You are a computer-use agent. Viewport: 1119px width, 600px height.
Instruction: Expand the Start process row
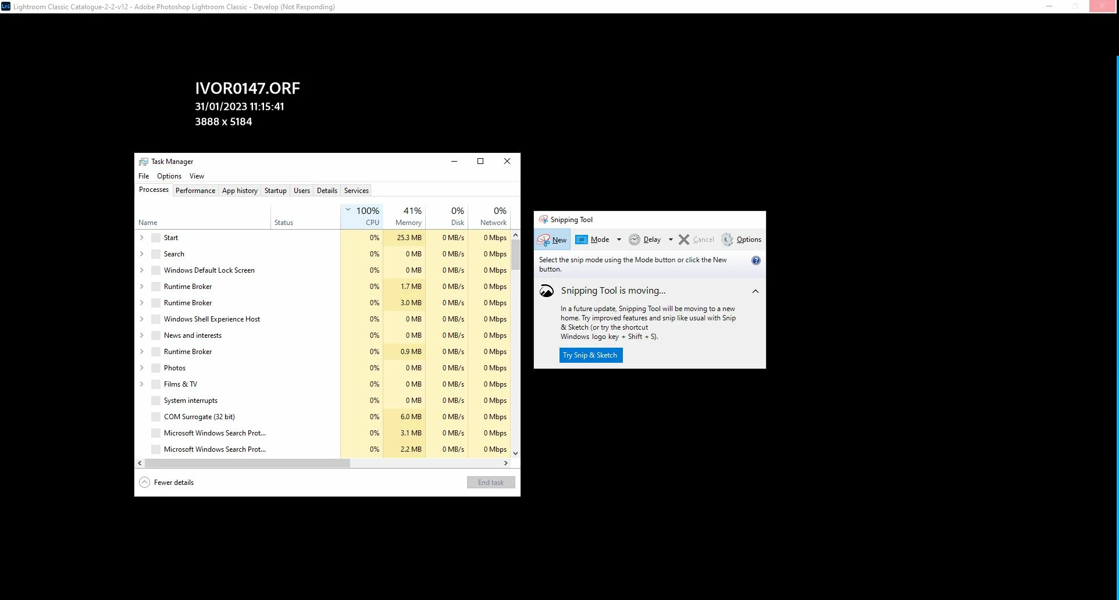pos(141,238)
